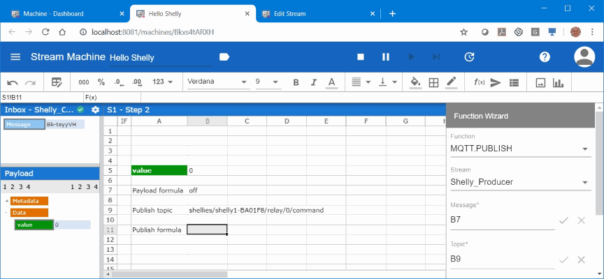Toggle italic text formatting

313,82
